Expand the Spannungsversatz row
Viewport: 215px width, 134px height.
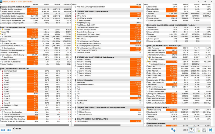76,21
